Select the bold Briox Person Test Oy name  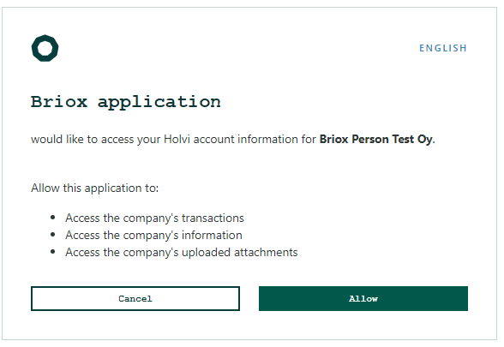376,139
